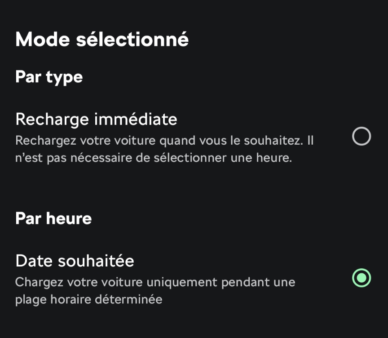The width and height of the screenshot is (388, 338).
Task: Choose the scheduled time-slot charging radio option
Action: coord(362,278)
